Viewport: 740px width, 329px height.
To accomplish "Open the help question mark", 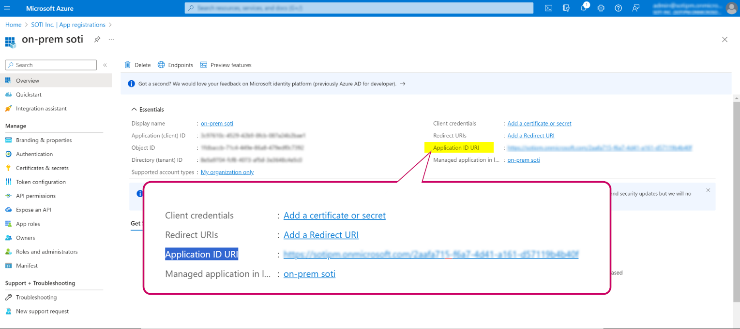I will pos(618,8).
